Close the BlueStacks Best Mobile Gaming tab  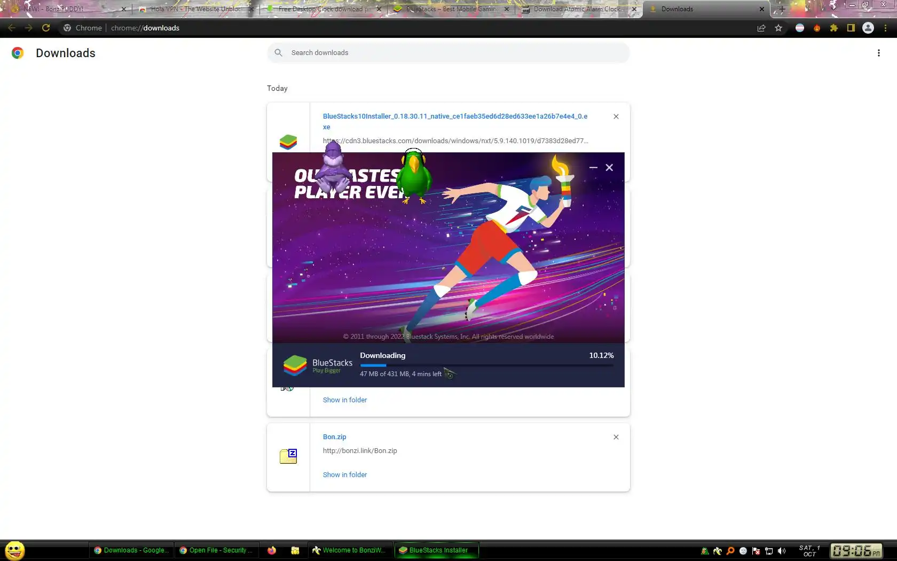[x=507, y=9]
